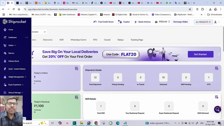
Task: Click Delivered count 10
Action: coord(163,77)
